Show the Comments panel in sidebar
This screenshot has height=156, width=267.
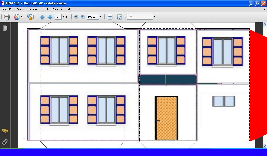coord(5,131)
